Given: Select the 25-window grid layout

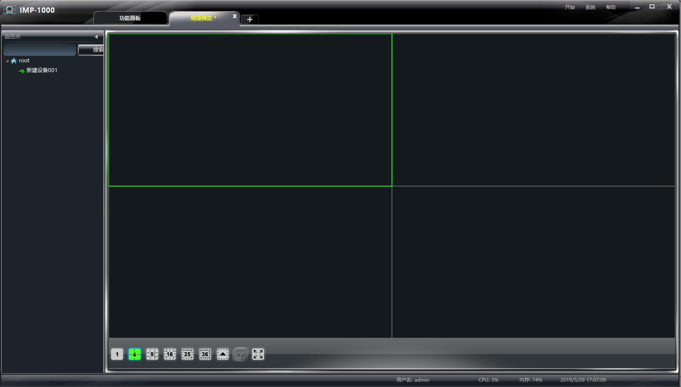Looking at the screenshot, I should point(187,354).
